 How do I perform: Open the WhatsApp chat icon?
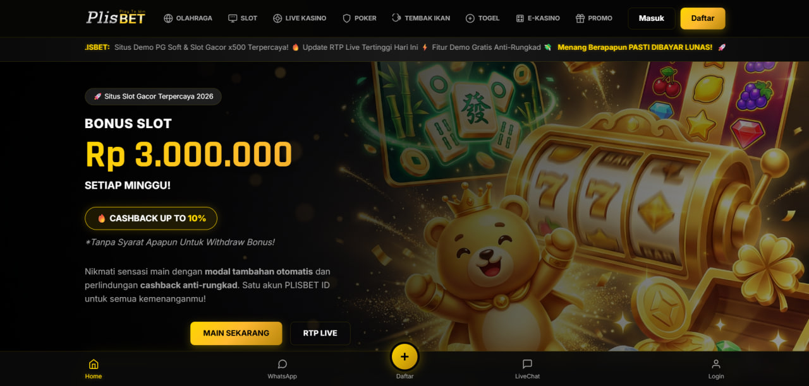[x=282, y=364]
